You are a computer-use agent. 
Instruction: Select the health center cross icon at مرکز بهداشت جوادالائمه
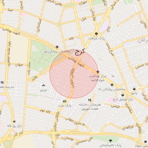(98, 72)
